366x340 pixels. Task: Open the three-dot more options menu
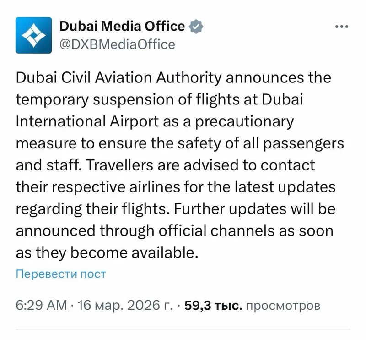pyautogui.click(x=342, y=27)
